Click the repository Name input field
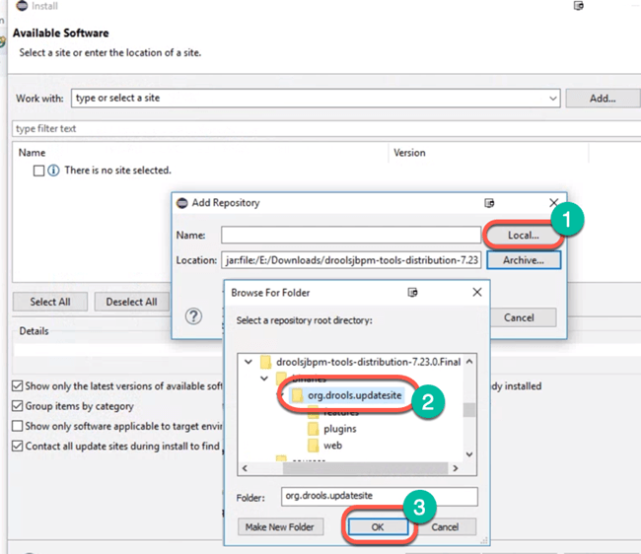The image size is (641, 554). coord(350,236)
